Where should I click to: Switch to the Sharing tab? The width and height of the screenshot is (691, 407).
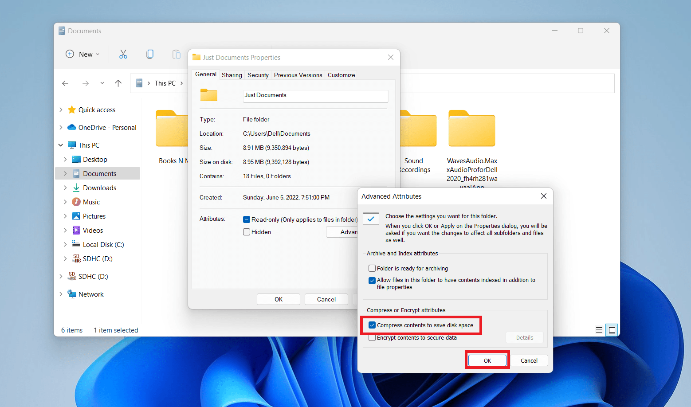pyautogui.click(x=232, y=75)
